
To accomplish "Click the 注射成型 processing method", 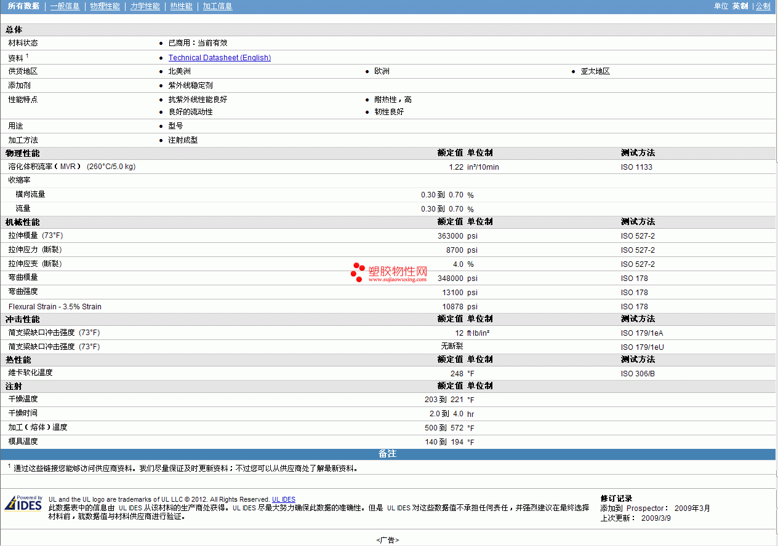I will pos(183,140).
